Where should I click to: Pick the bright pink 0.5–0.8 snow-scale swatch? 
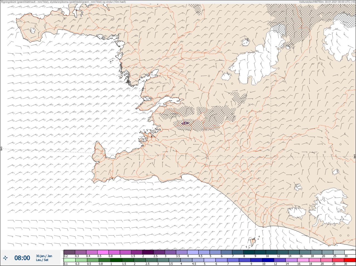[x=103, y=252]
